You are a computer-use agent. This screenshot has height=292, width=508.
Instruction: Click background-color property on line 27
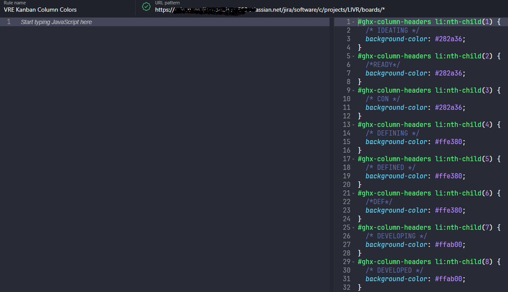pos(396,244)
